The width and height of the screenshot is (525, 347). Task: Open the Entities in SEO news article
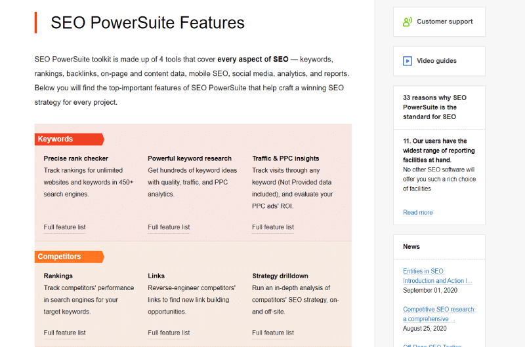tap(437, 276)
